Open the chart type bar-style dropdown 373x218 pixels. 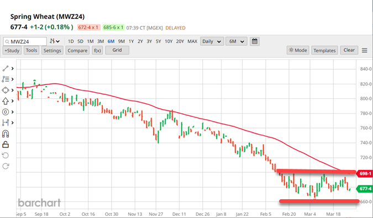coord(55,41)
